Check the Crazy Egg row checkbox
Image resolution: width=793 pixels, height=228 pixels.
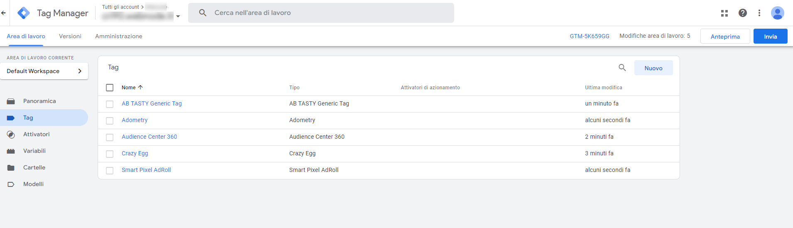110,154
